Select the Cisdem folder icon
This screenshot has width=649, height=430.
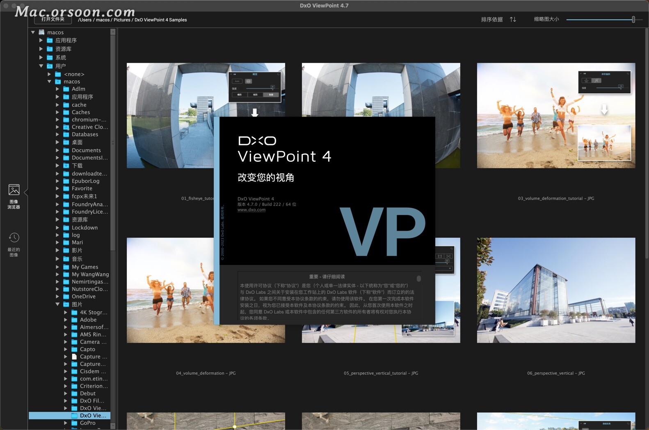tap(74, 371)
